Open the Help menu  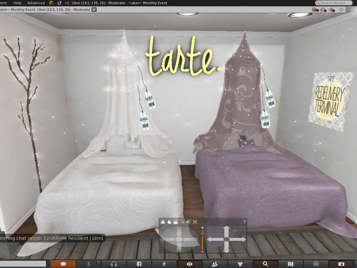[17, 3]
